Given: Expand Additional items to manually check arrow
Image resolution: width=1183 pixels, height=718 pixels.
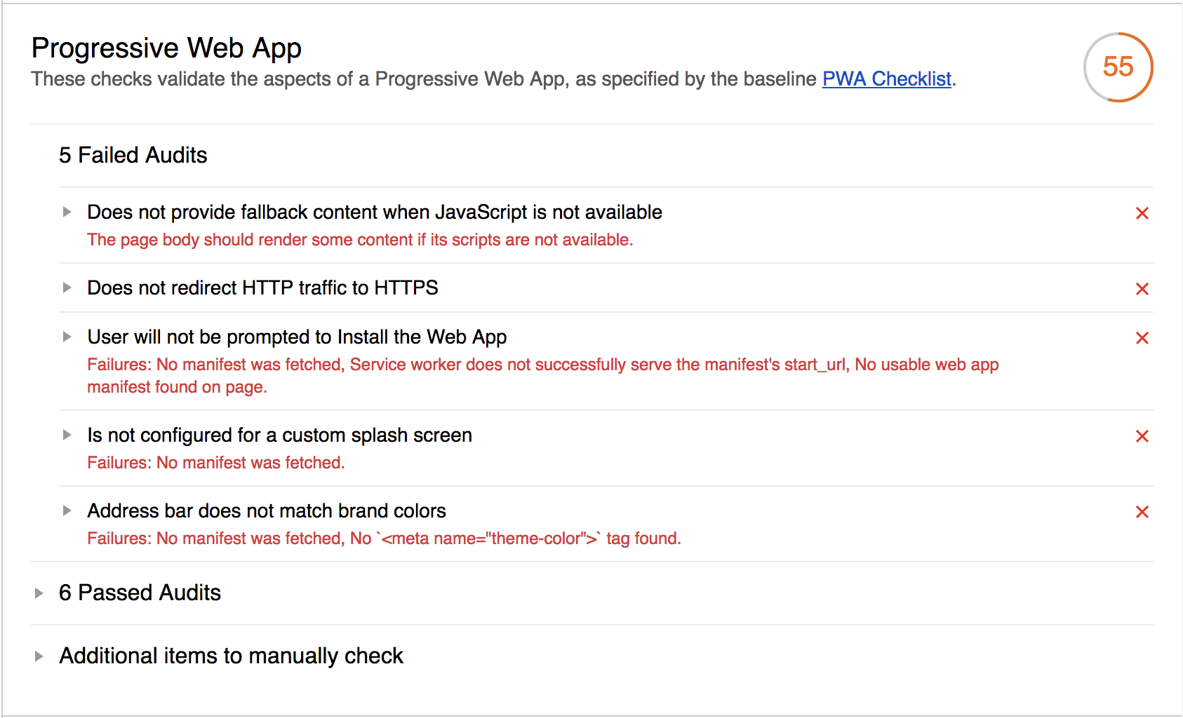Looking at the screenshot, I should (39, 656).
